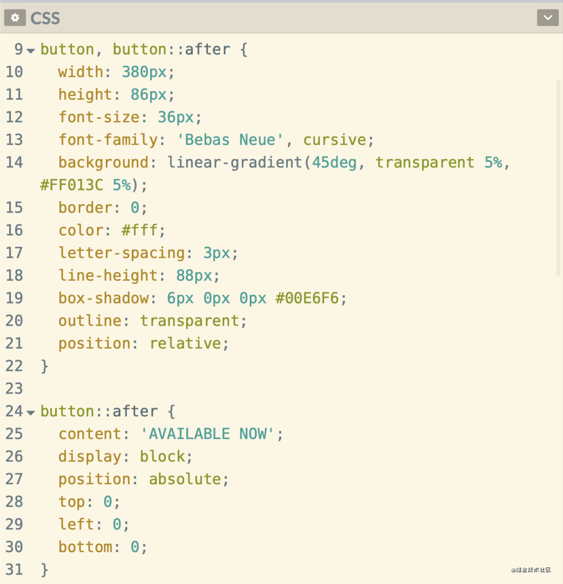Click the absolute position value on line 27
The width and height of the screenshot is (563, 584).
185,479
